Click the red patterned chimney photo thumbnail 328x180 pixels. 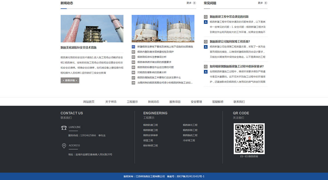[x=92, y=29]
